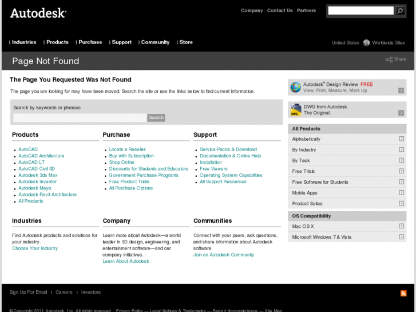
Task: Click the arrow on Design Review banner
Action: (x=401, y=90)
